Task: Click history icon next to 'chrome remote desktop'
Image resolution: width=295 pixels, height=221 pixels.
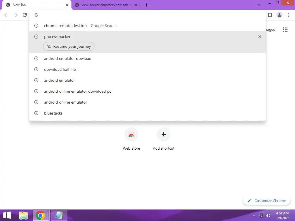Action: 36,26
